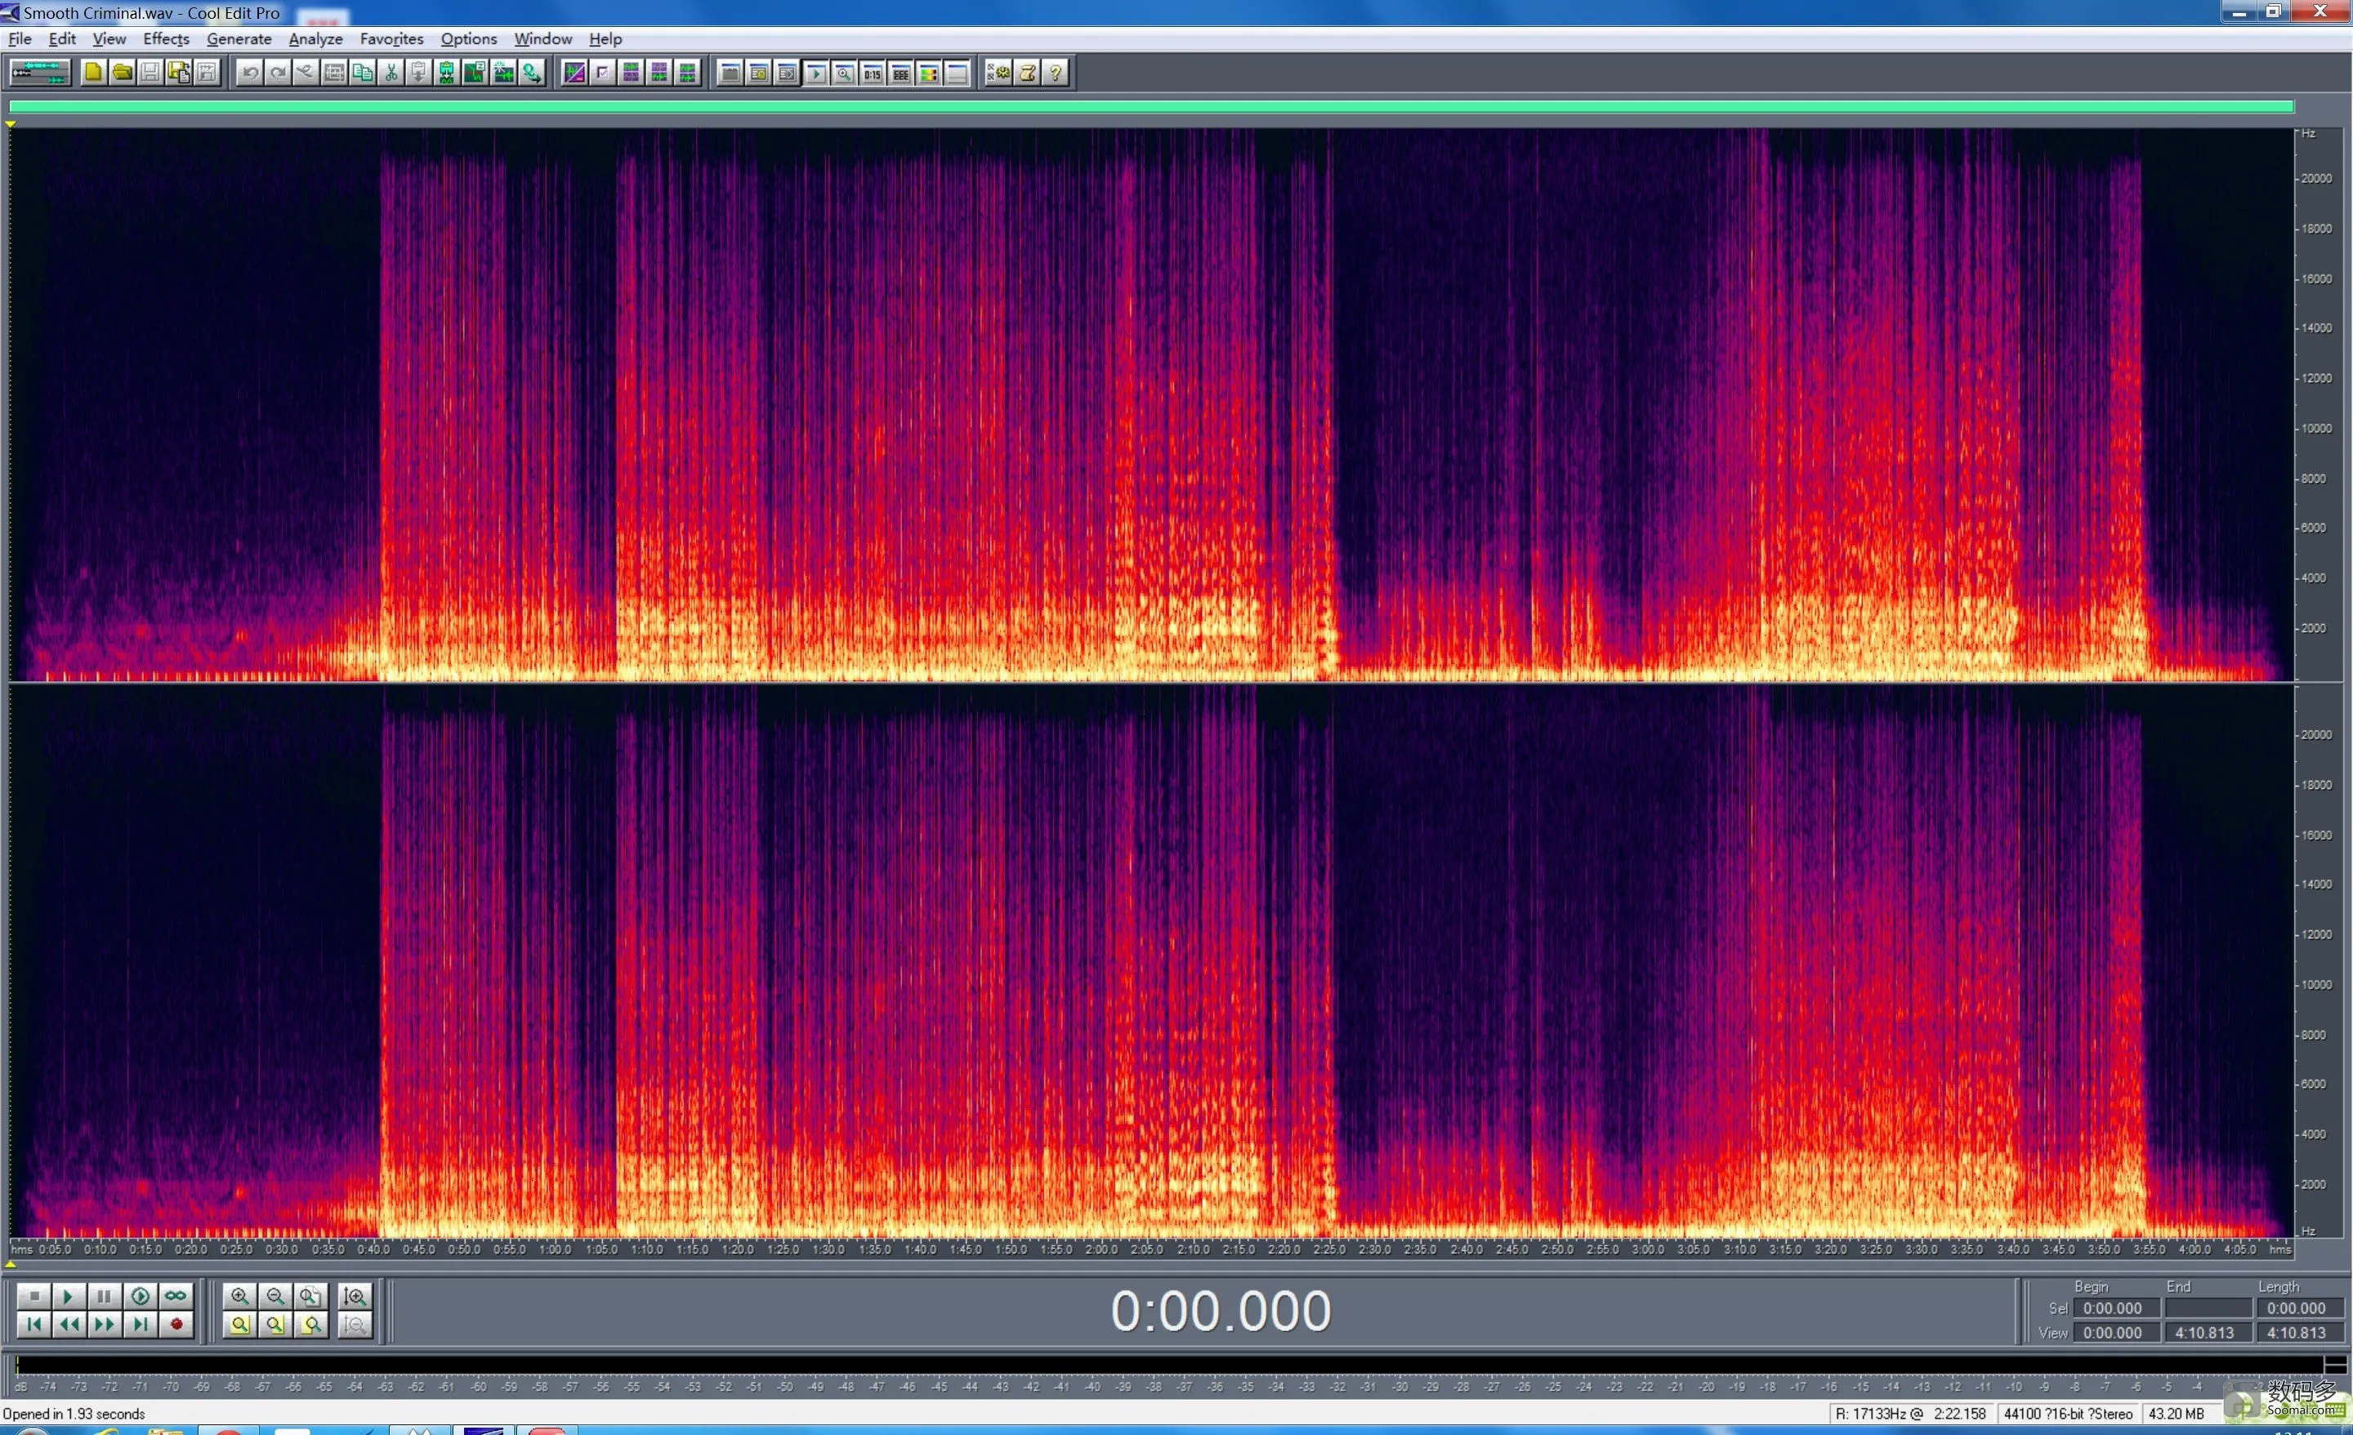Open the Edit menu
2353x1435 pixels.
(x=62, y=39)
